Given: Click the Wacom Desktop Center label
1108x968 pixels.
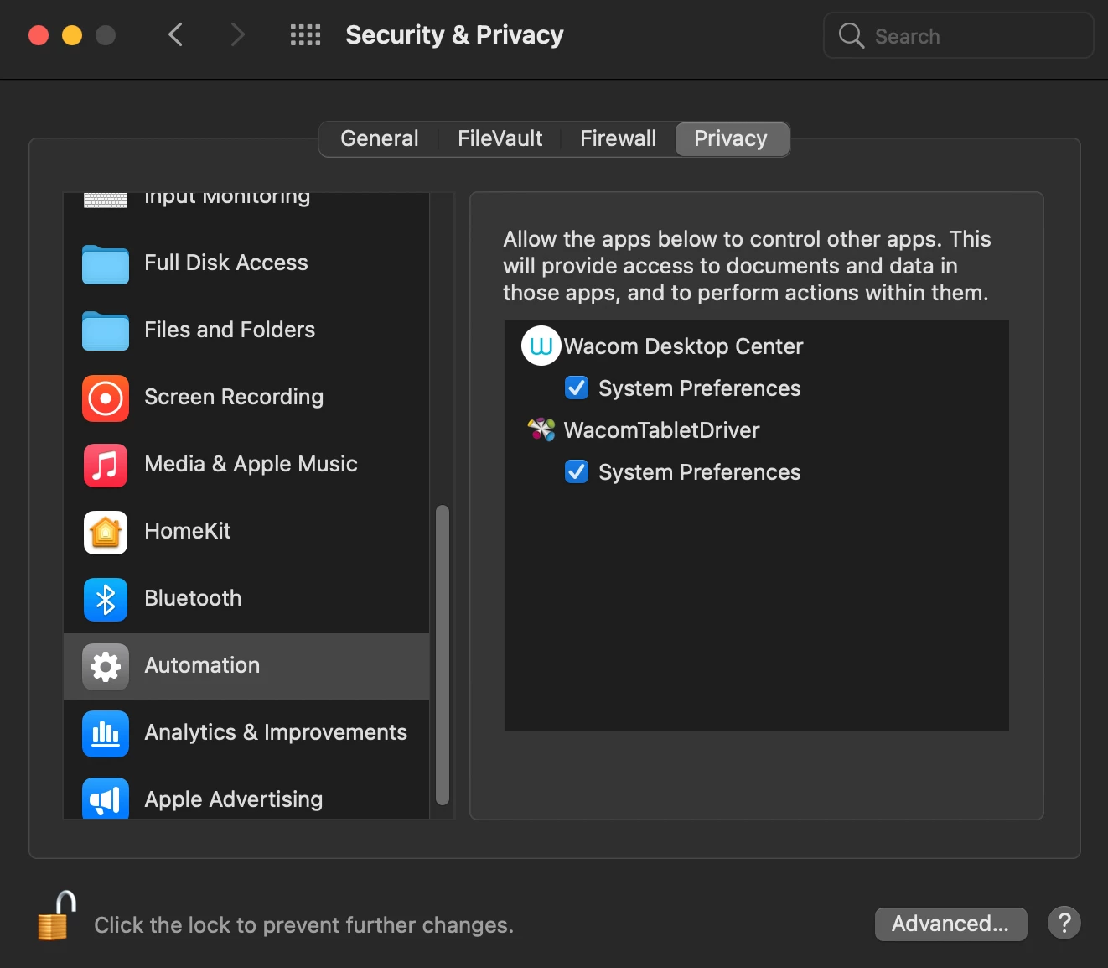Looking at the screenshot, I should [x=683, y=346].
